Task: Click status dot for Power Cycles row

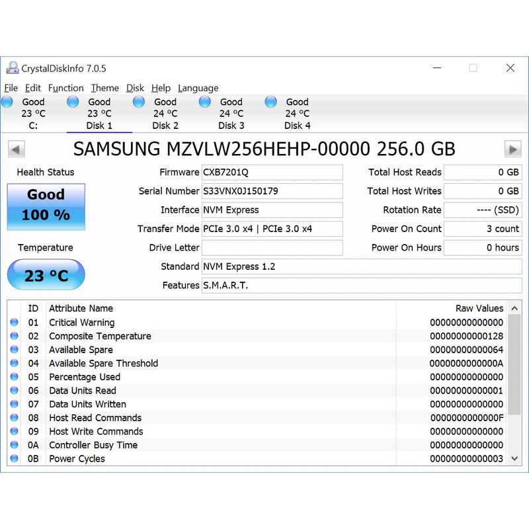Action: pyautogui.click(x=14, y=458)
